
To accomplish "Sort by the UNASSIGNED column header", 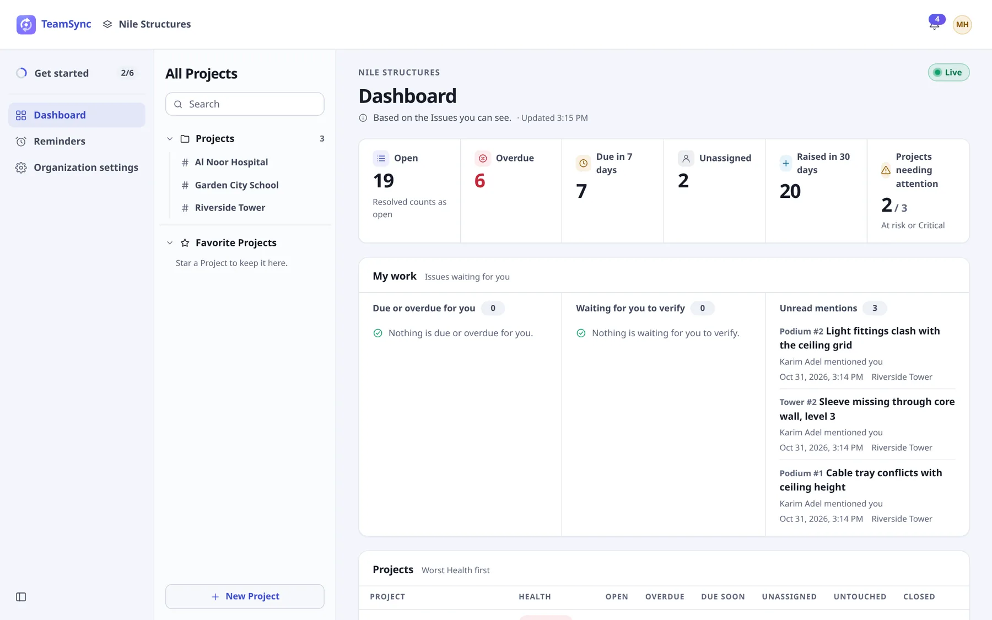I will (789, 597).
